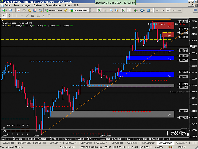
Task: Select the D1 timeframe
Action: click(168, 10)
